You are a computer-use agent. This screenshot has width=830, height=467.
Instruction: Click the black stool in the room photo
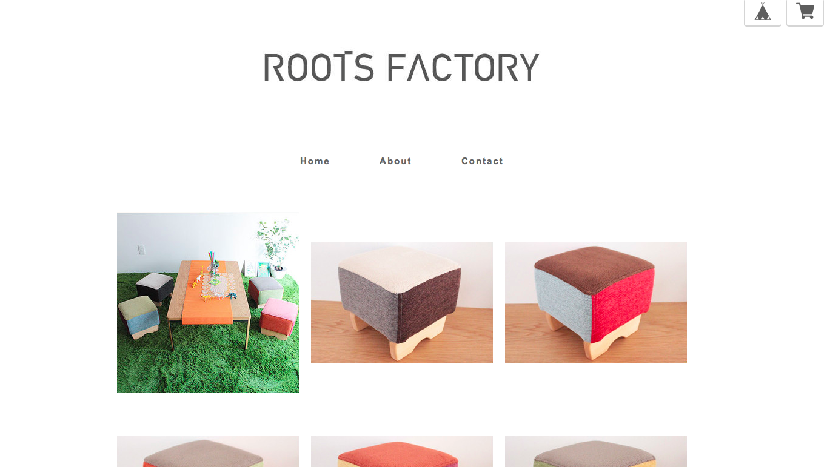click(155, 287)
